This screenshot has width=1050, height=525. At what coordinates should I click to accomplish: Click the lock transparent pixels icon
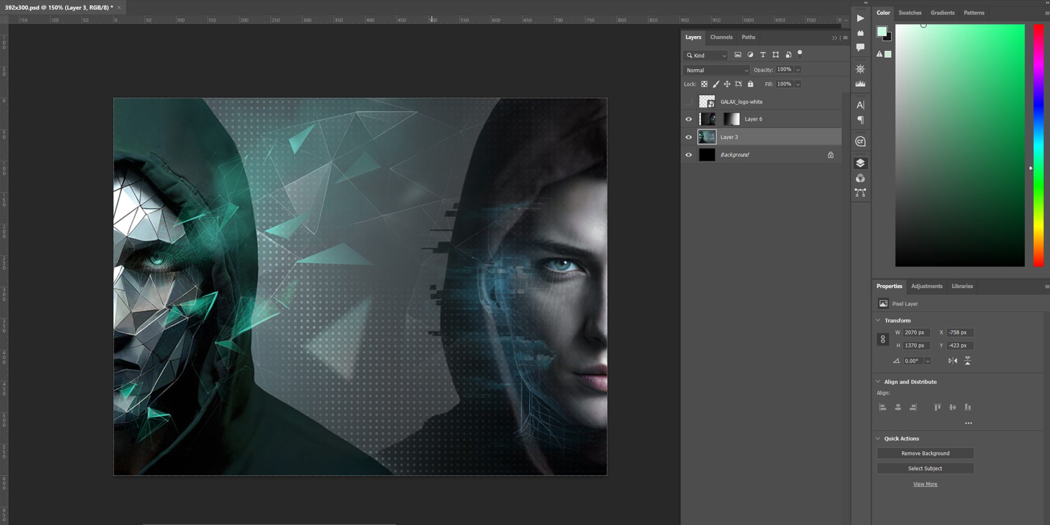coord(704,84)
